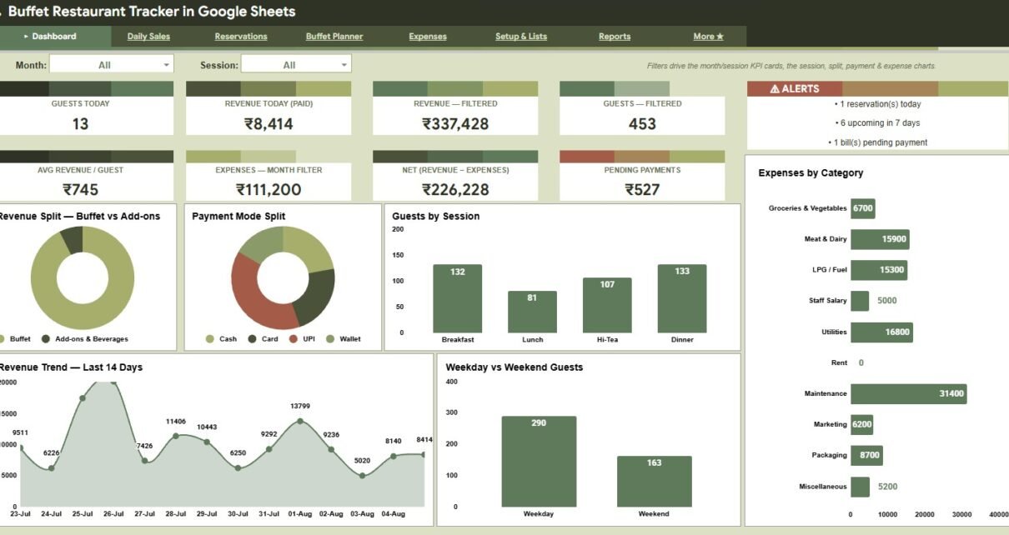Click the star icon on the More tab
Viewport: 1009px width, 535px height.
coord(720,37)
